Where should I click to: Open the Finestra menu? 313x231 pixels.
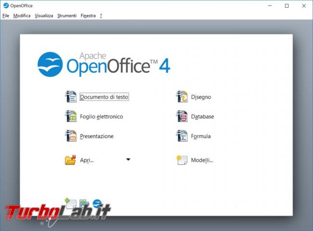click(x=88, y=15)
